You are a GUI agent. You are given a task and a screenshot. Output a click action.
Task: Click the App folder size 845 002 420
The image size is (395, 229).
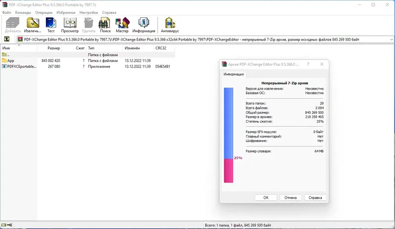tap(51, 61)
